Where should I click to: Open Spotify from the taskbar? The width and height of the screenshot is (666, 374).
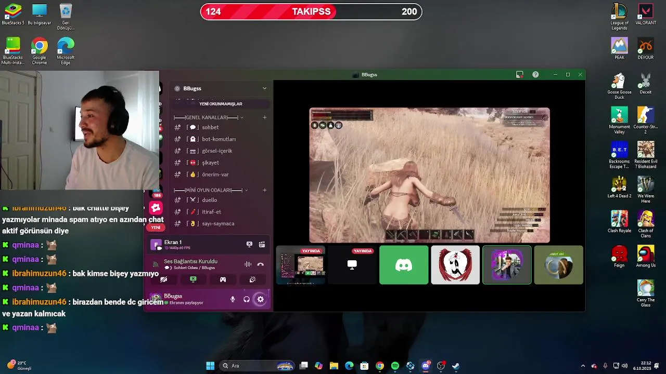395,366
